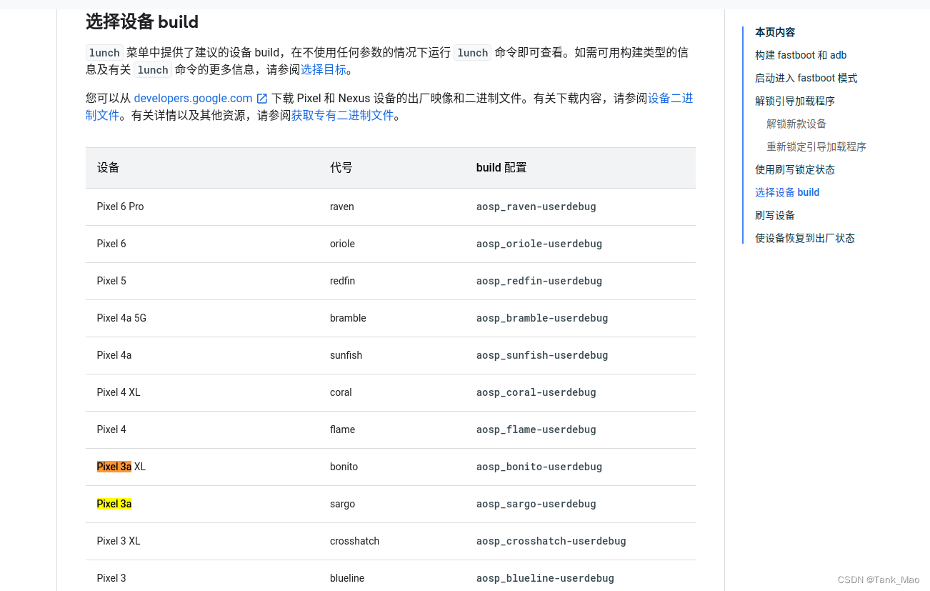The height and width of the screenshot is (591, 930).
Task: Open the developers.google.com link
Action: (193, 99)
